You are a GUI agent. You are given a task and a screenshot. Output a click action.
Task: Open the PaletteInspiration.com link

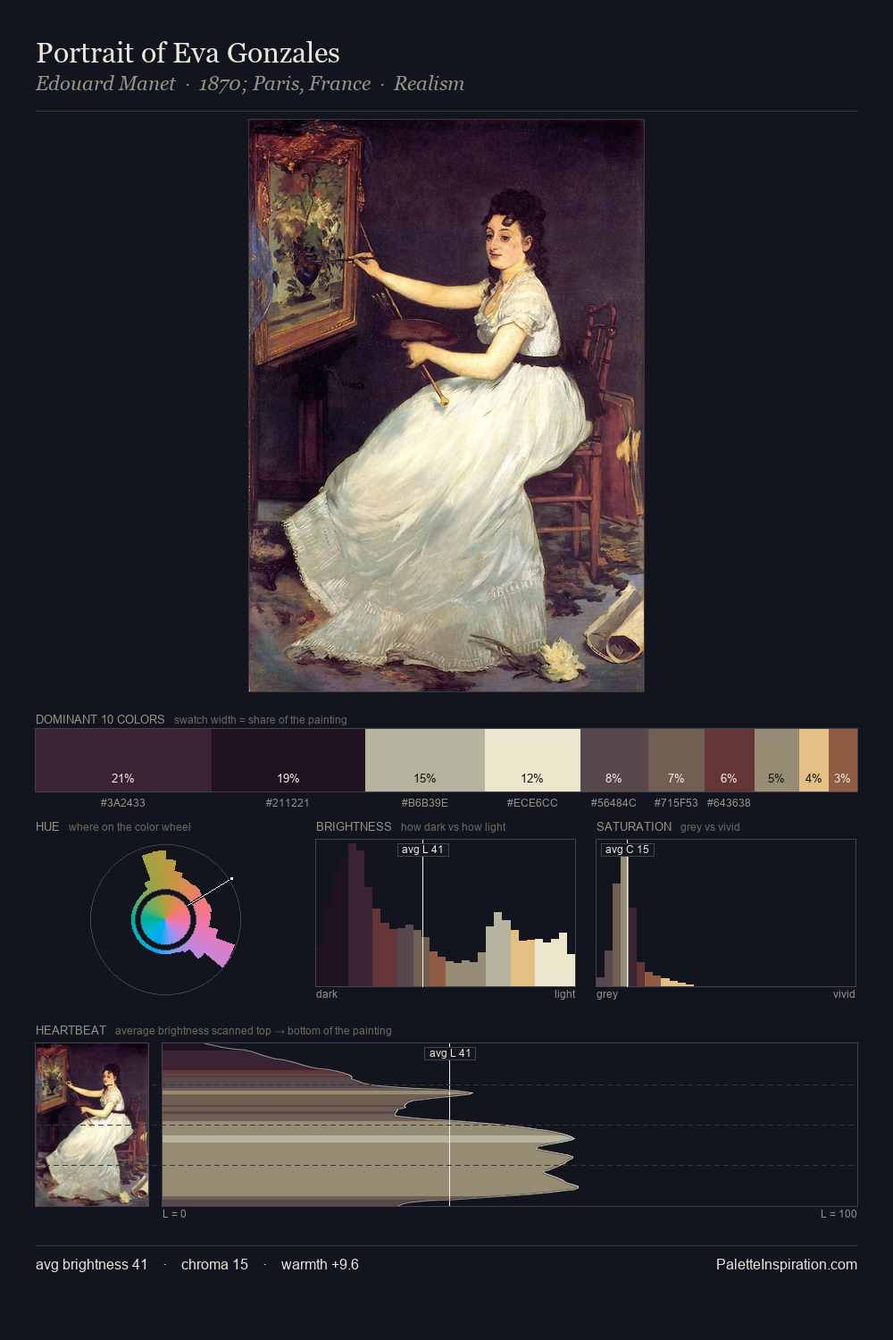787,1264
